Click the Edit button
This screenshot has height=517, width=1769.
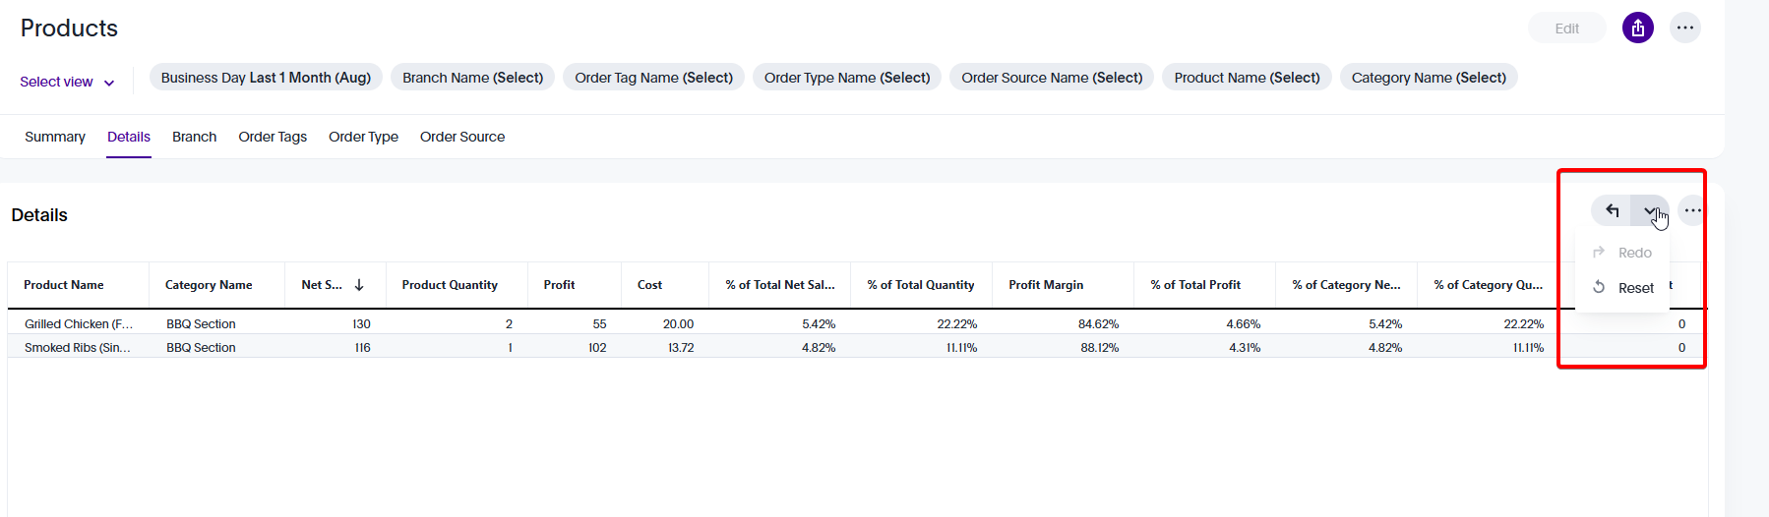click(x=1566, y=29)
